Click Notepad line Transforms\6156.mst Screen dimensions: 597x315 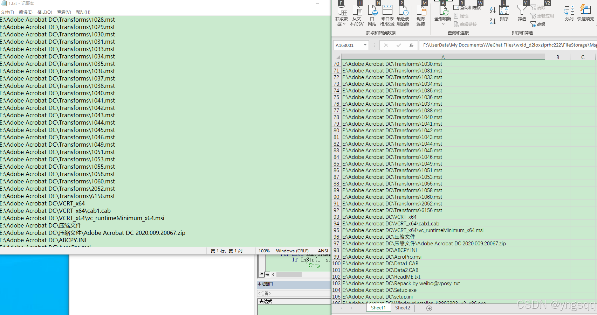coord(57,196)
